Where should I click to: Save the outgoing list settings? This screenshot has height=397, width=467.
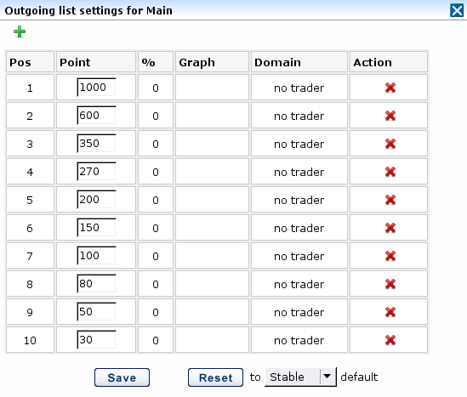[x=122, y=377]
